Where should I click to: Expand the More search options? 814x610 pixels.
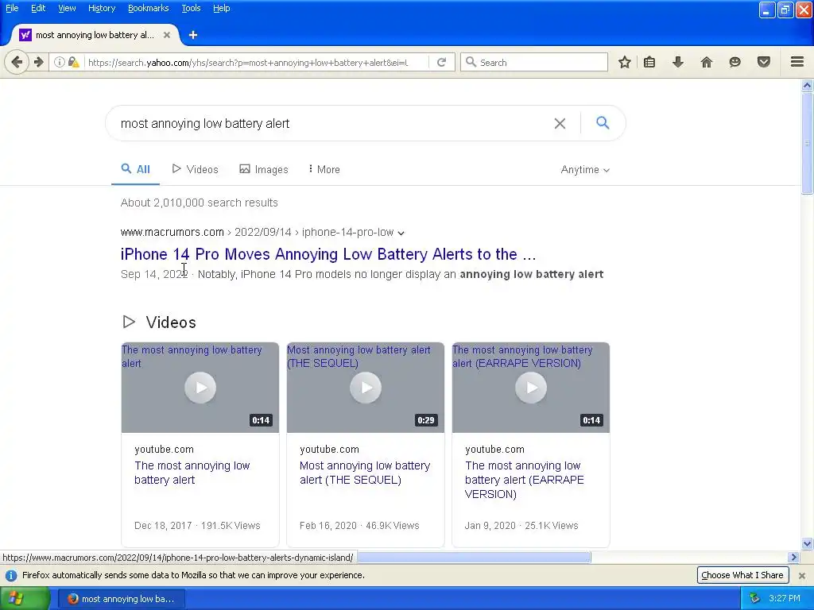click(x=324, y=170)
